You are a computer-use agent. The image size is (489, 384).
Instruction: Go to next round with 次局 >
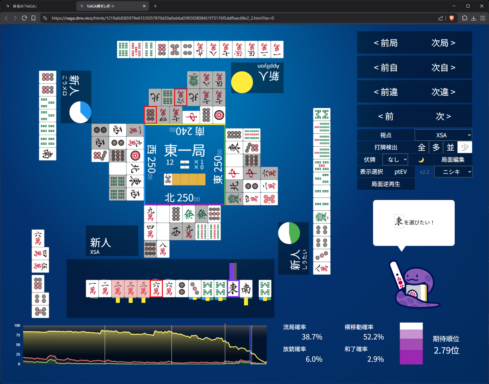pos(443,43)
